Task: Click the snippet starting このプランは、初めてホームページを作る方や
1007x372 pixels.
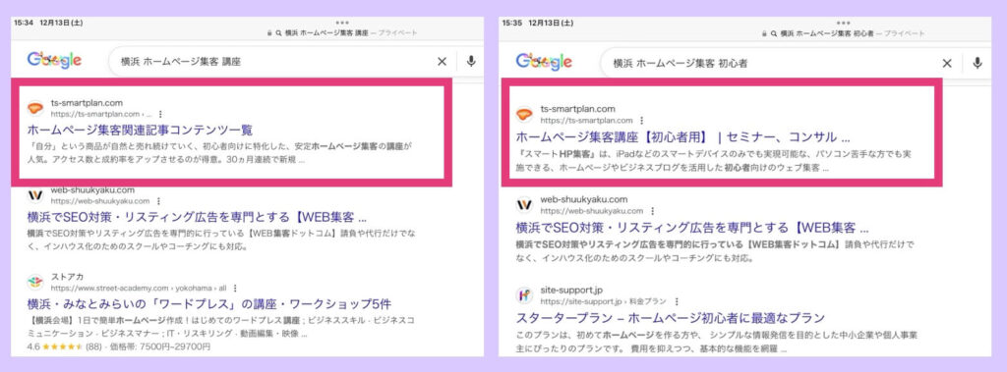Action: coord(717,342)
